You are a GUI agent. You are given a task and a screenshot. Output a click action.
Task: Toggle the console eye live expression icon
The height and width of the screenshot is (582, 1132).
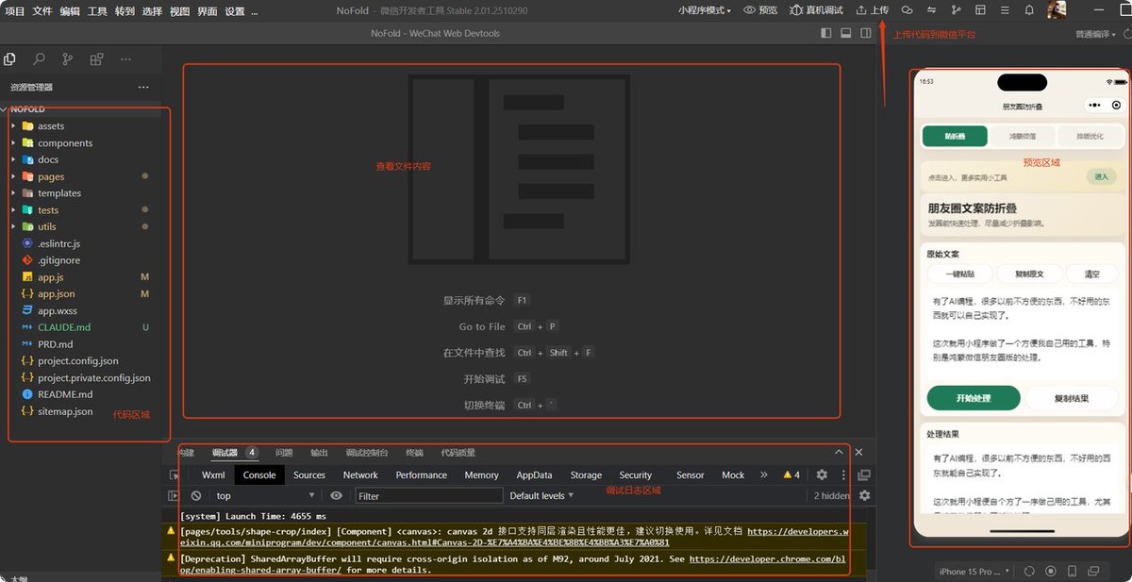337,495
